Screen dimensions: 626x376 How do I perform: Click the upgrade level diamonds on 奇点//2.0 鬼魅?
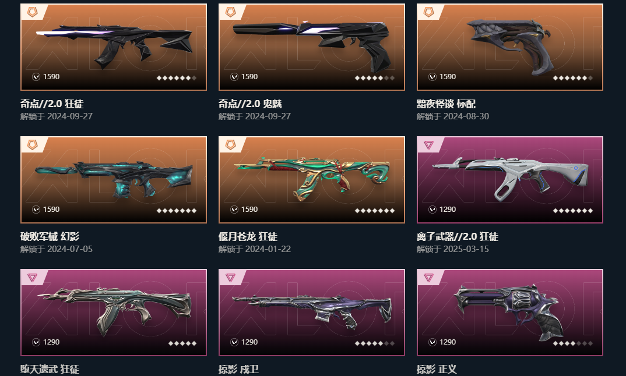coord(375,78)
